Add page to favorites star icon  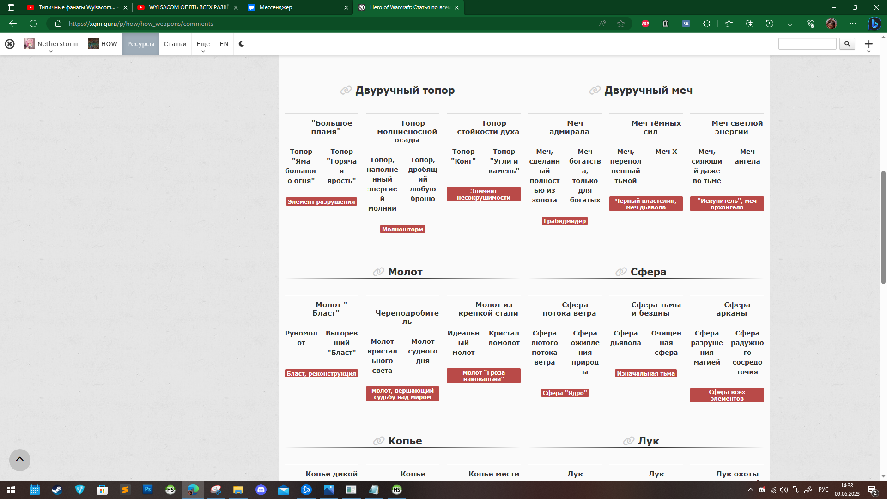pos(621,24)
